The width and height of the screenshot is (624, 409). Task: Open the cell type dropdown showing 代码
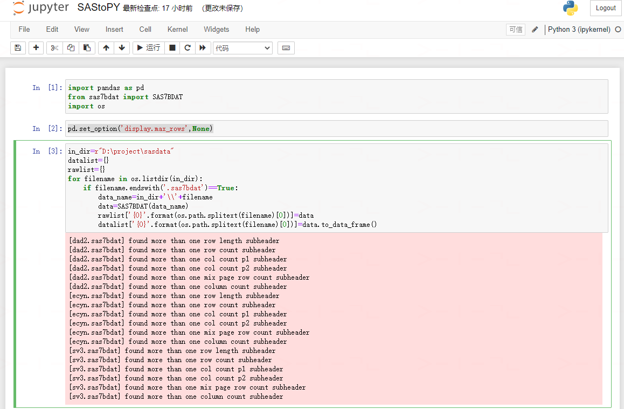[242, 48]
